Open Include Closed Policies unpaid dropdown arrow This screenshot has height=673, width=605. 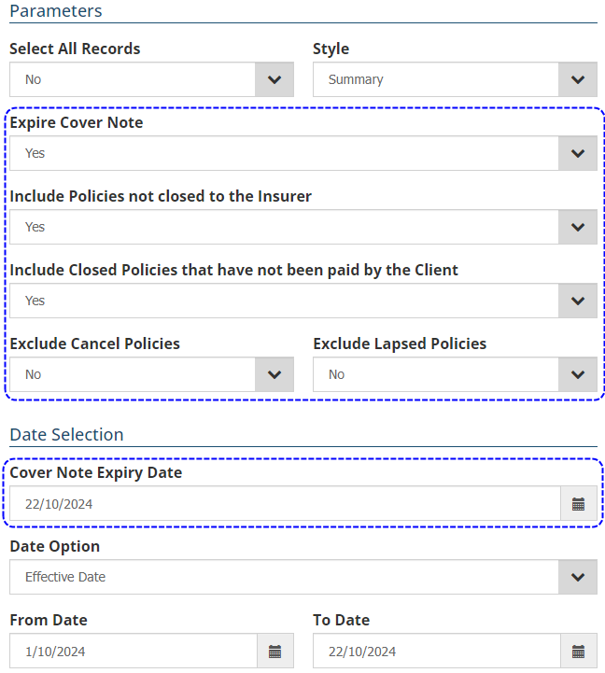[x=578, y=301]
